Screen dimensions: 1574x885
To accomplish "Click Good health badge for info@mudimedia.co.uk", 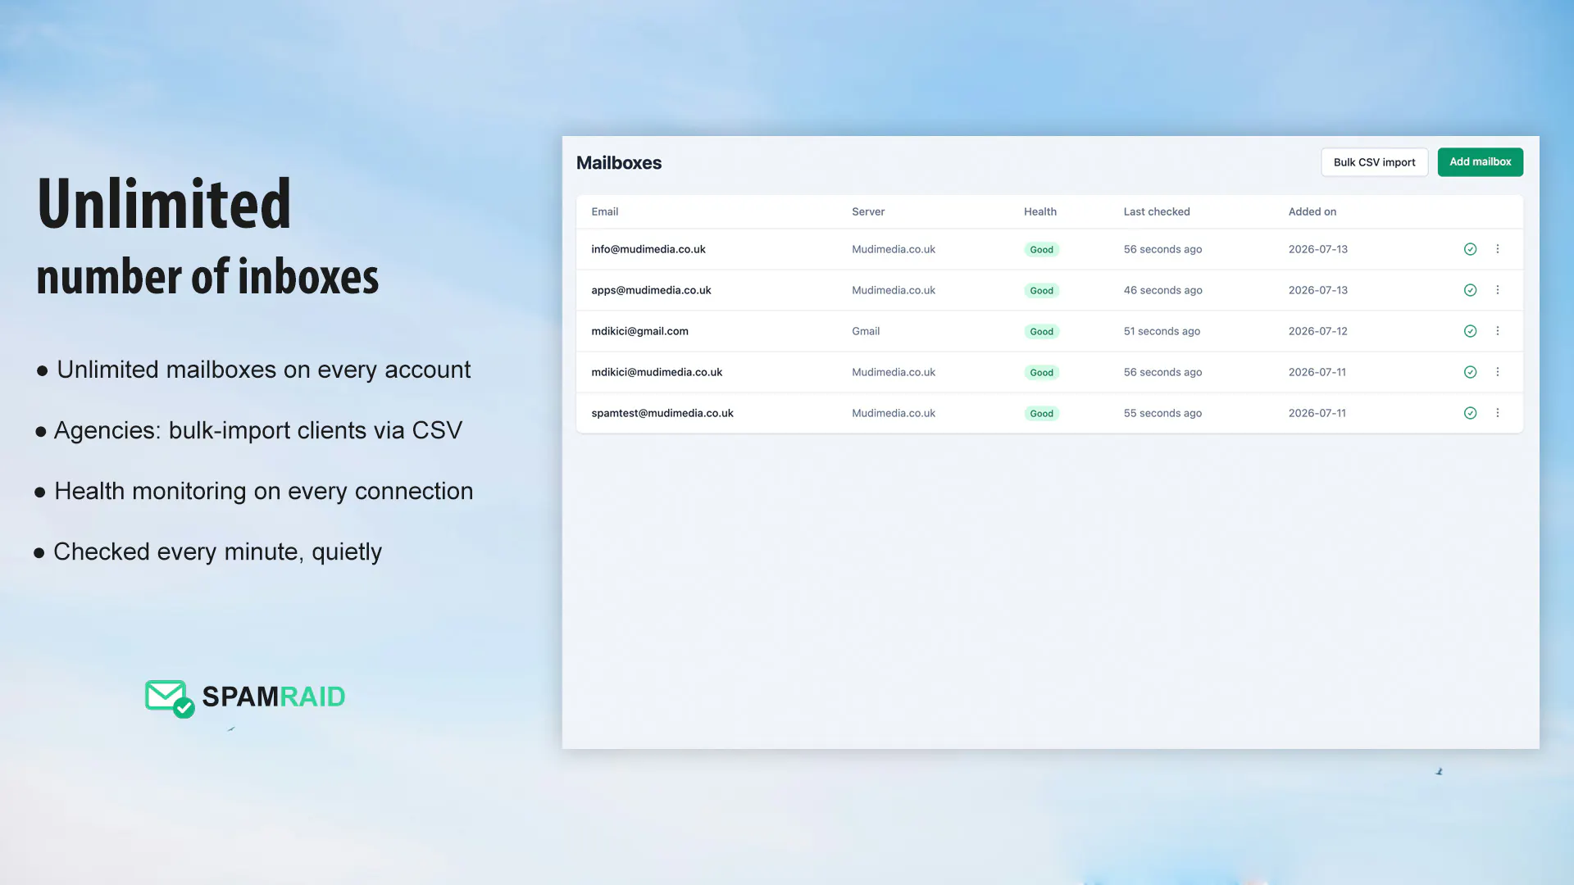I will click(x=1041, y=250).
